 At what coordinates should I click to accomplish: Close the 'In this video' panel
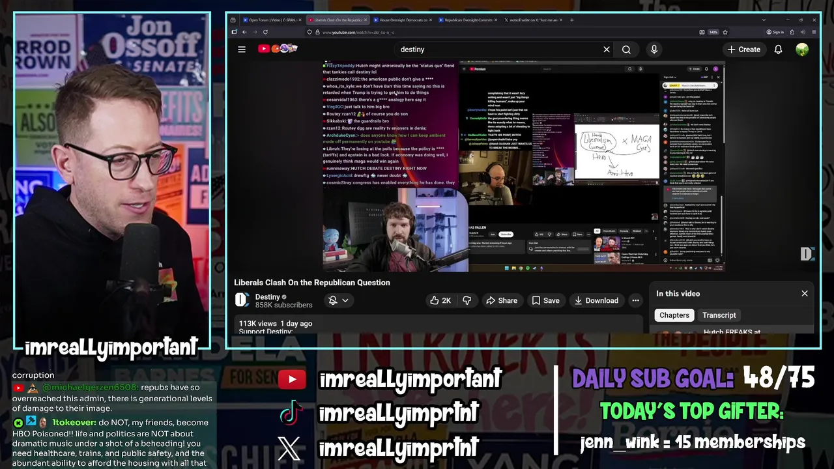coord(805,294)
